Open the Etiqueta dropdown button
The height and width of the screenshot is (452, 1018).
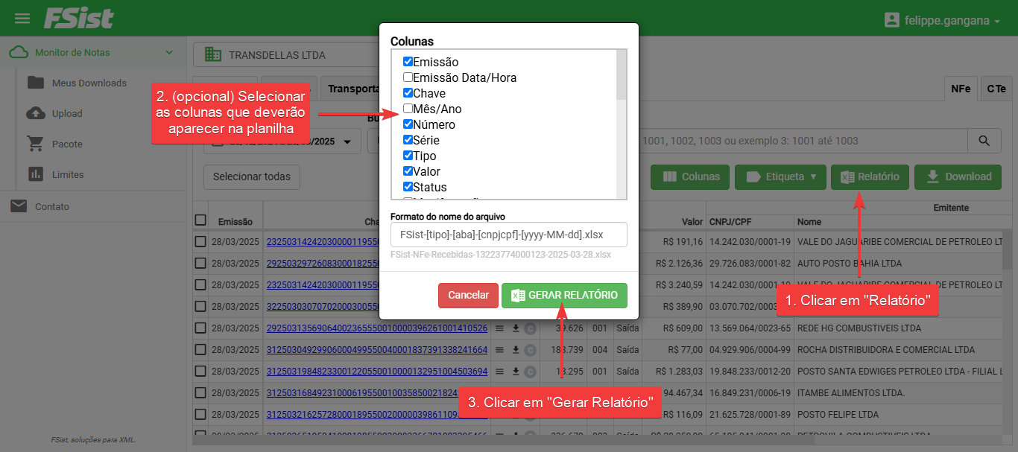tap(780, 177)
